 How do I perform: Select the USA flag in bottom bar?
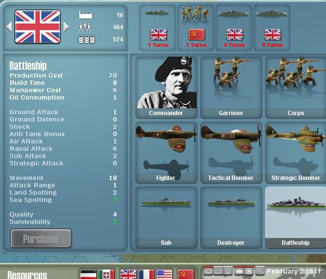pyautogui.click(x=164, y=274)
